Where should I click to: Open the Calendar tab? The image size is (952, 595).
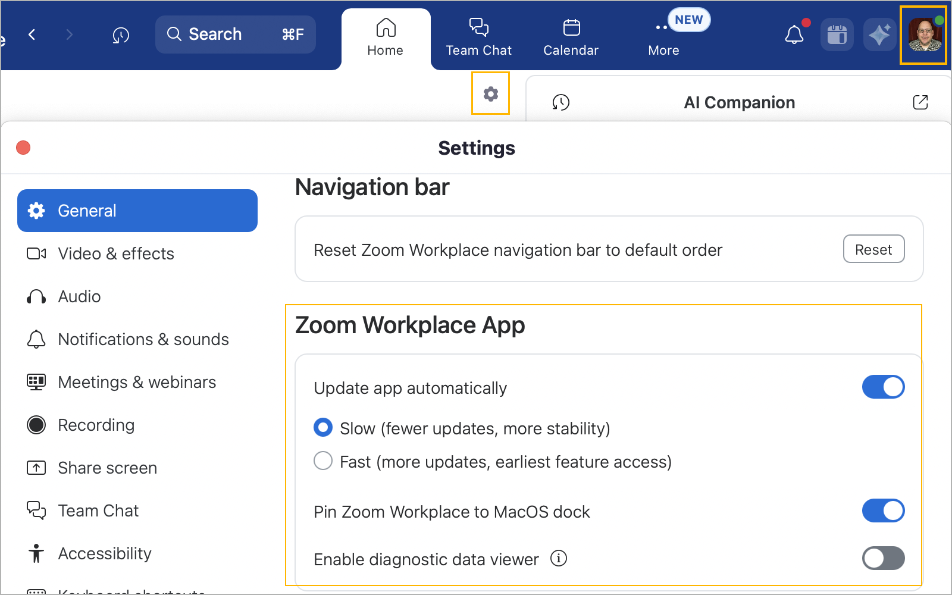point(571,37)
